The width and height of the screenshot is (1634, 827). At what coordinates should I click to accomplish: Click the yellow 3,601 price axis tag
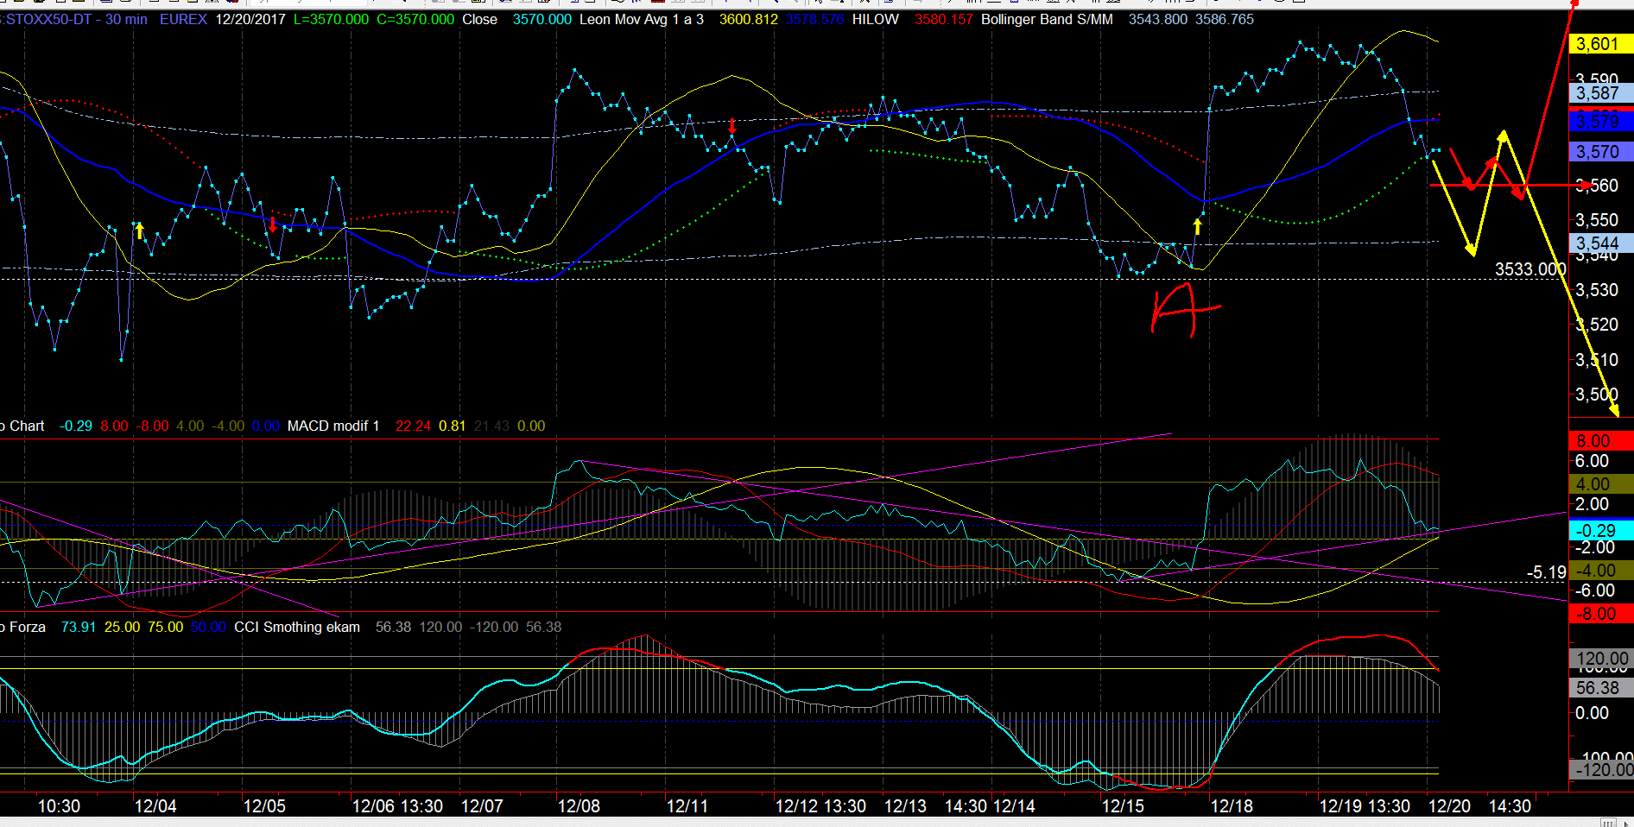[1600, 44]
